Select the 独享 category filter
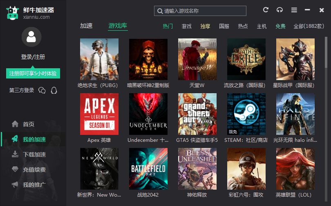331x206 pixels. click(205, 26)
